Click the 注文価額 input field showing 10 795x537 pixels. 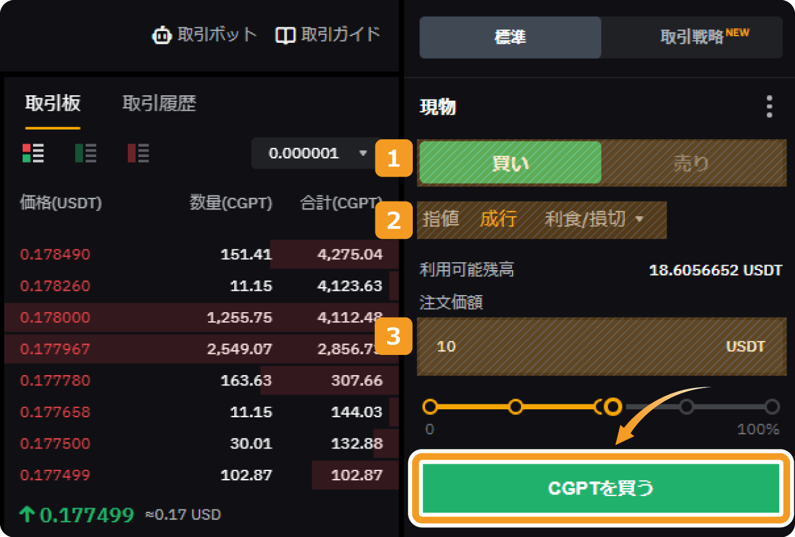point(602,346)
